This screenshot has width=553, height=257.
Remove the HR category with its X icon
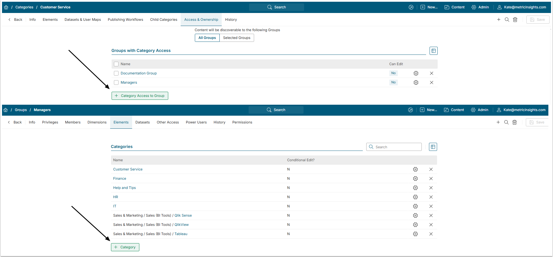click(431, 197)
